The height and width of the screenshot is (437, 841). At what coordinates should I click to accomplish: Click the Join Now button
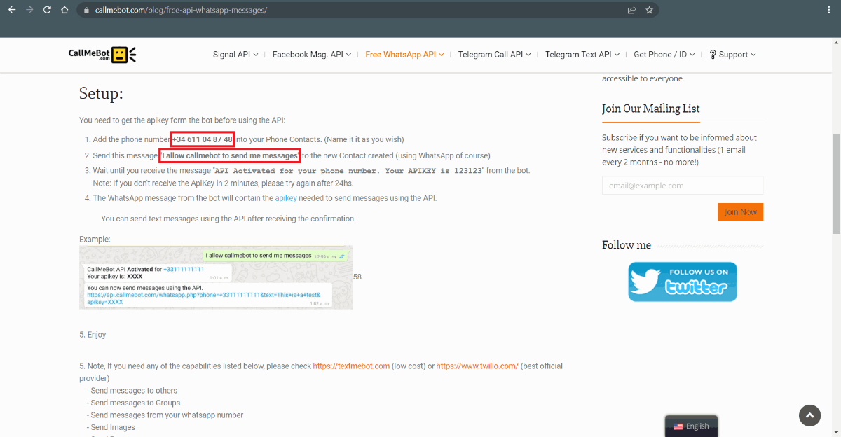point(740,212)
